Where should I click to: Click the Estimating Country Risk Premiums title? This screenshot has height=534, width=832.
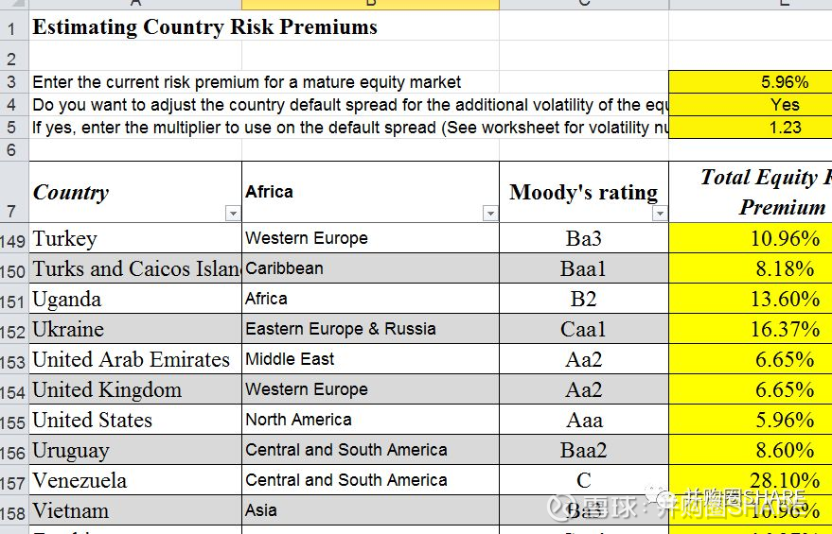coord(204,27)
